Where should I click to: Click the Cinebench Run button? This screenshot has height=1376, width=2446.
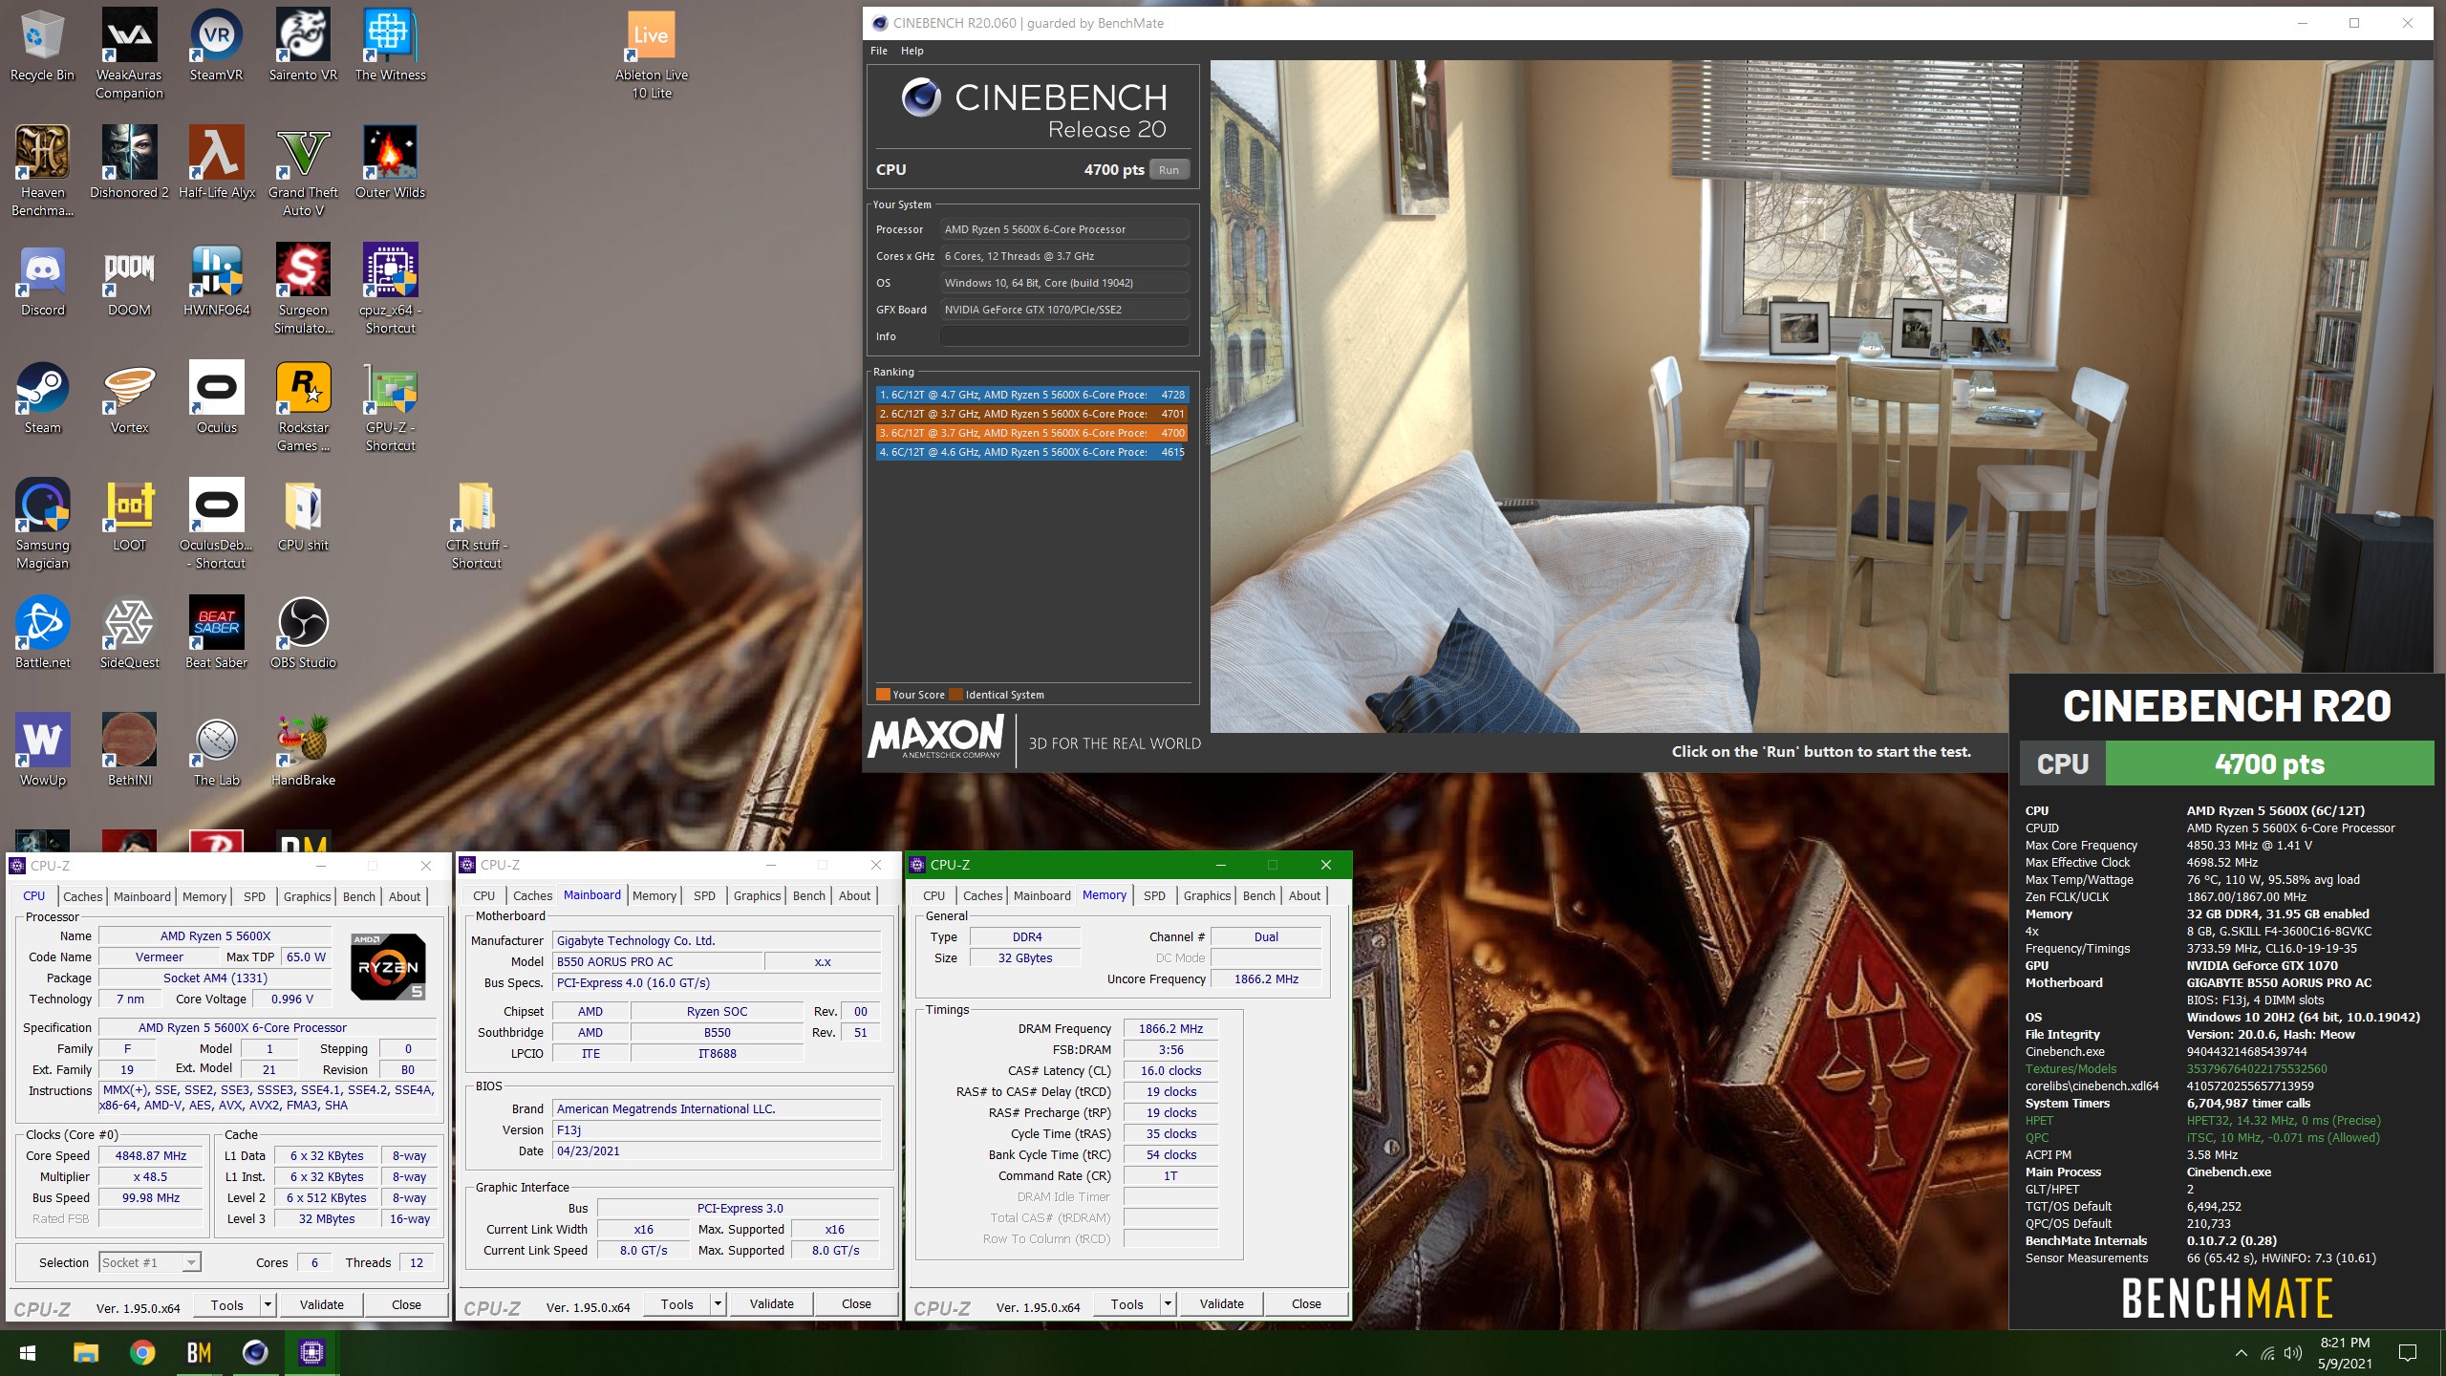pos(1169,169)
